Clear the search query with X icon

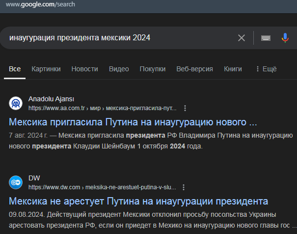click(x=242, y=38)
